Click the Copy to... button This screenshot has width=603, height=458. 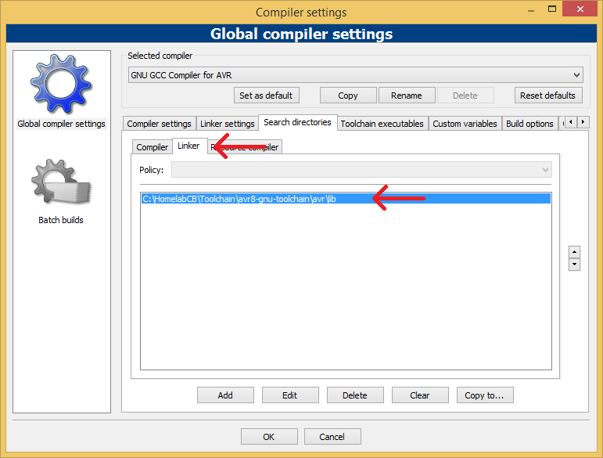[x=484, y=395]
